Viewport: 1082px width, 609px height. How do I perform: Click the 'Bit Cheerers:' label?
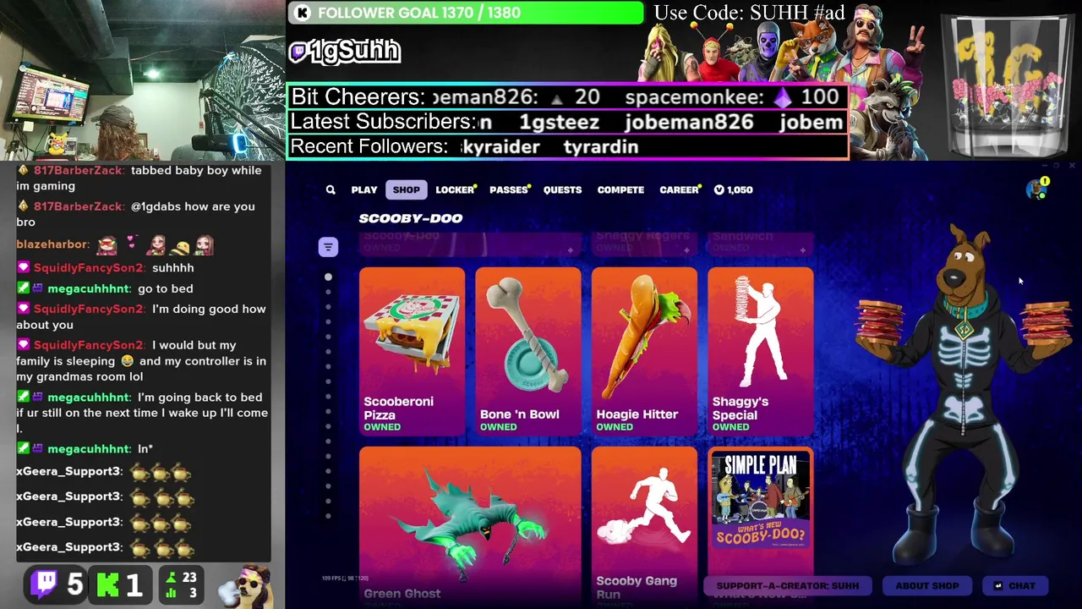tap(358, 97)
